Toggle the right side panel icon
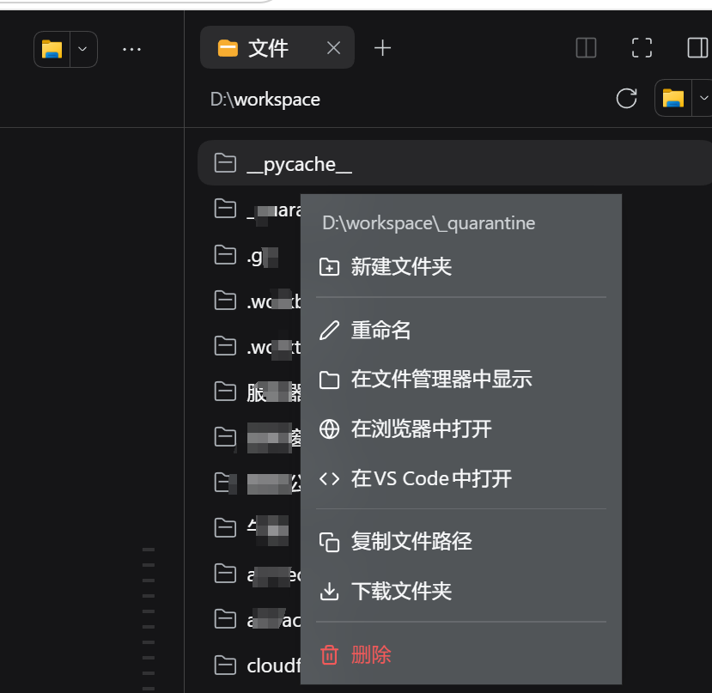 click(x=697, y=48)
